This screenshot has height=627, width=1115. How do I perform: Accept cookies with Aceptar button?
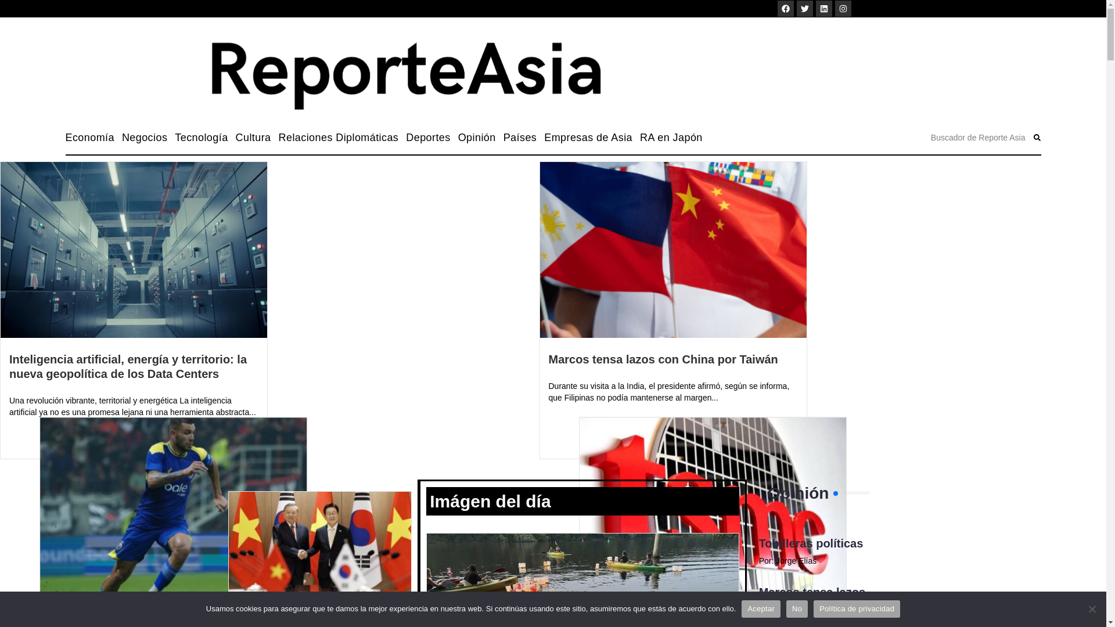(x=761, y=609)
